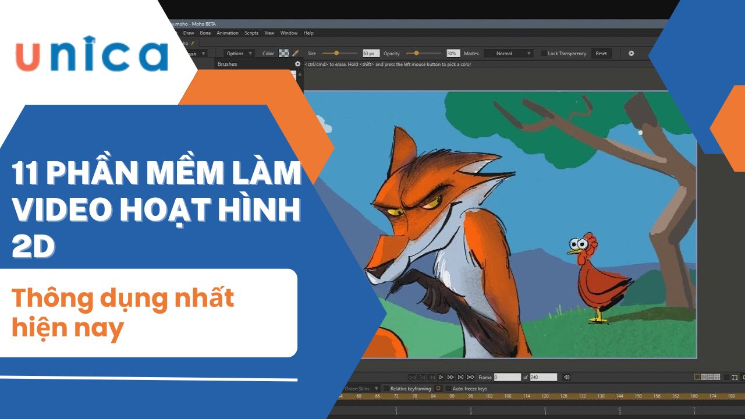745x419 pixels.
Task: Toggle the loop playback icon
Action: tap(470, 377)
